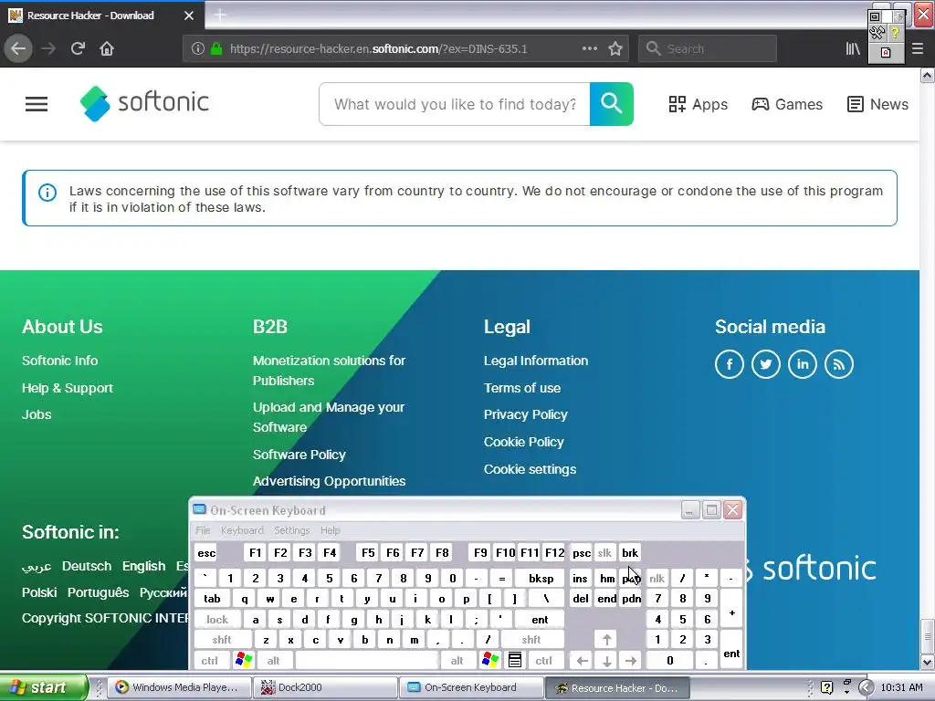The height and width of the screenshot is (701, 935).
Task: Submit search with the magnifier button
Action: (611, 104)
